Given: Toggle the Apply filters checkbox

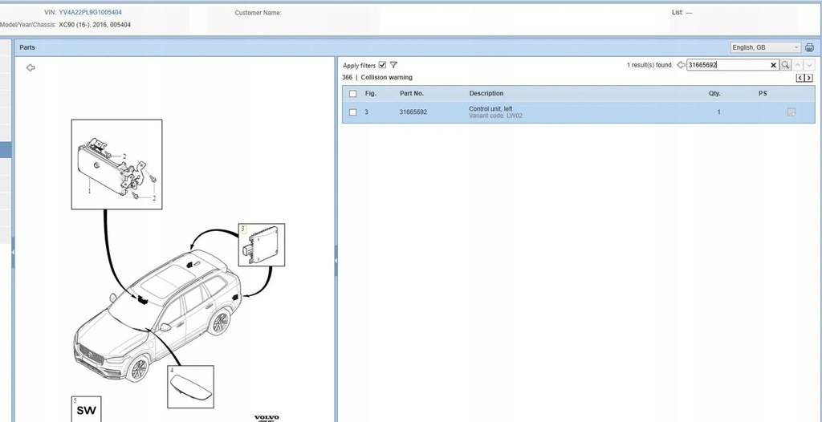Looking at the screenshot, I should [382, 65].
